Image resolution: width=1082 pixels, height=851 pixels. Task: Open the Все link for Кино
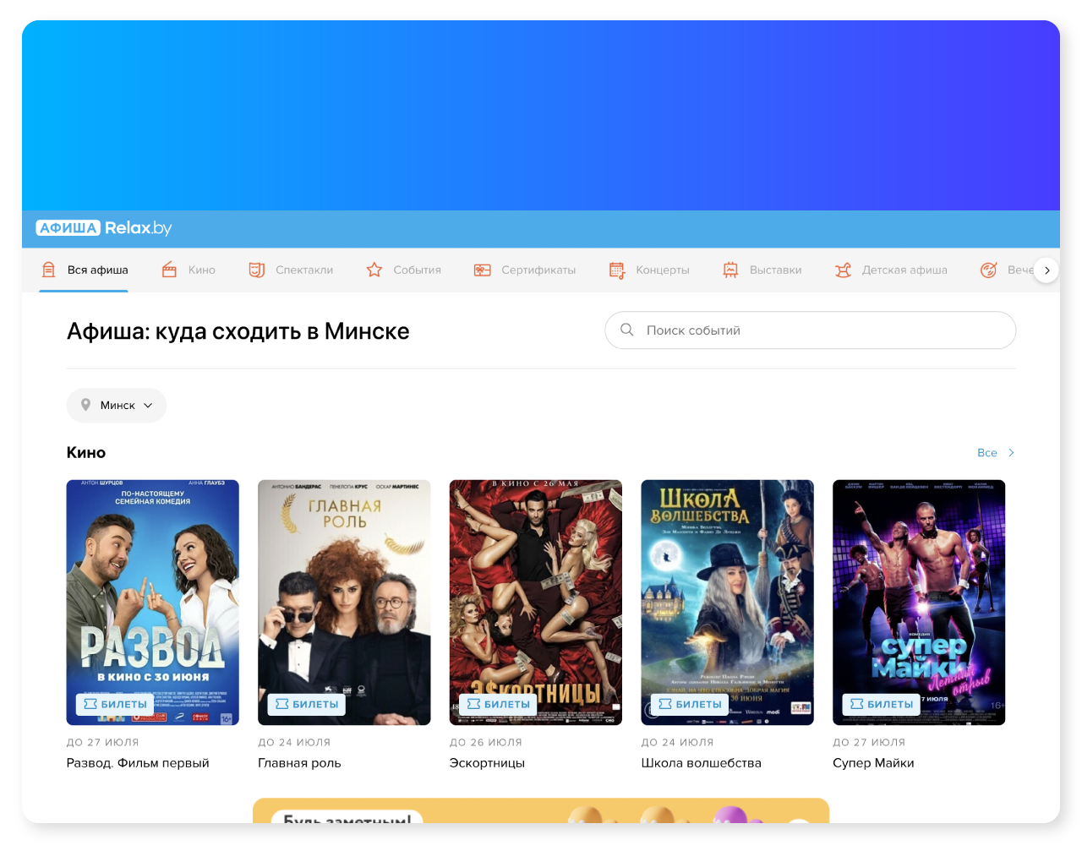tap(996, 453)
